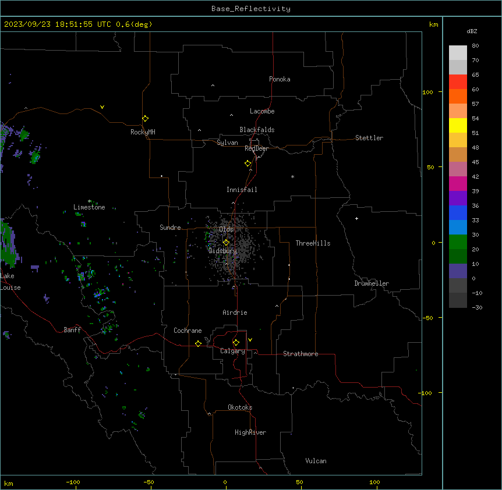
Task: Select the Vulcan label
Action: click(x=316, y=461)
